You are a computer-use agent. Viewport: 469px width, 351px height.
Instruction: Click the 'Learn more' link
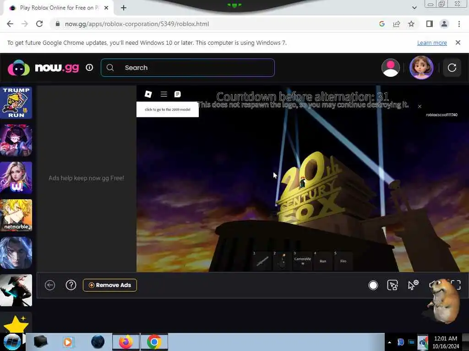pos(432,43)
